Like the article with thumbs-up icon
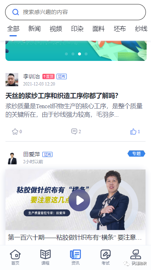The height and width of the screenshot is (270, 151). coord(133,132)
